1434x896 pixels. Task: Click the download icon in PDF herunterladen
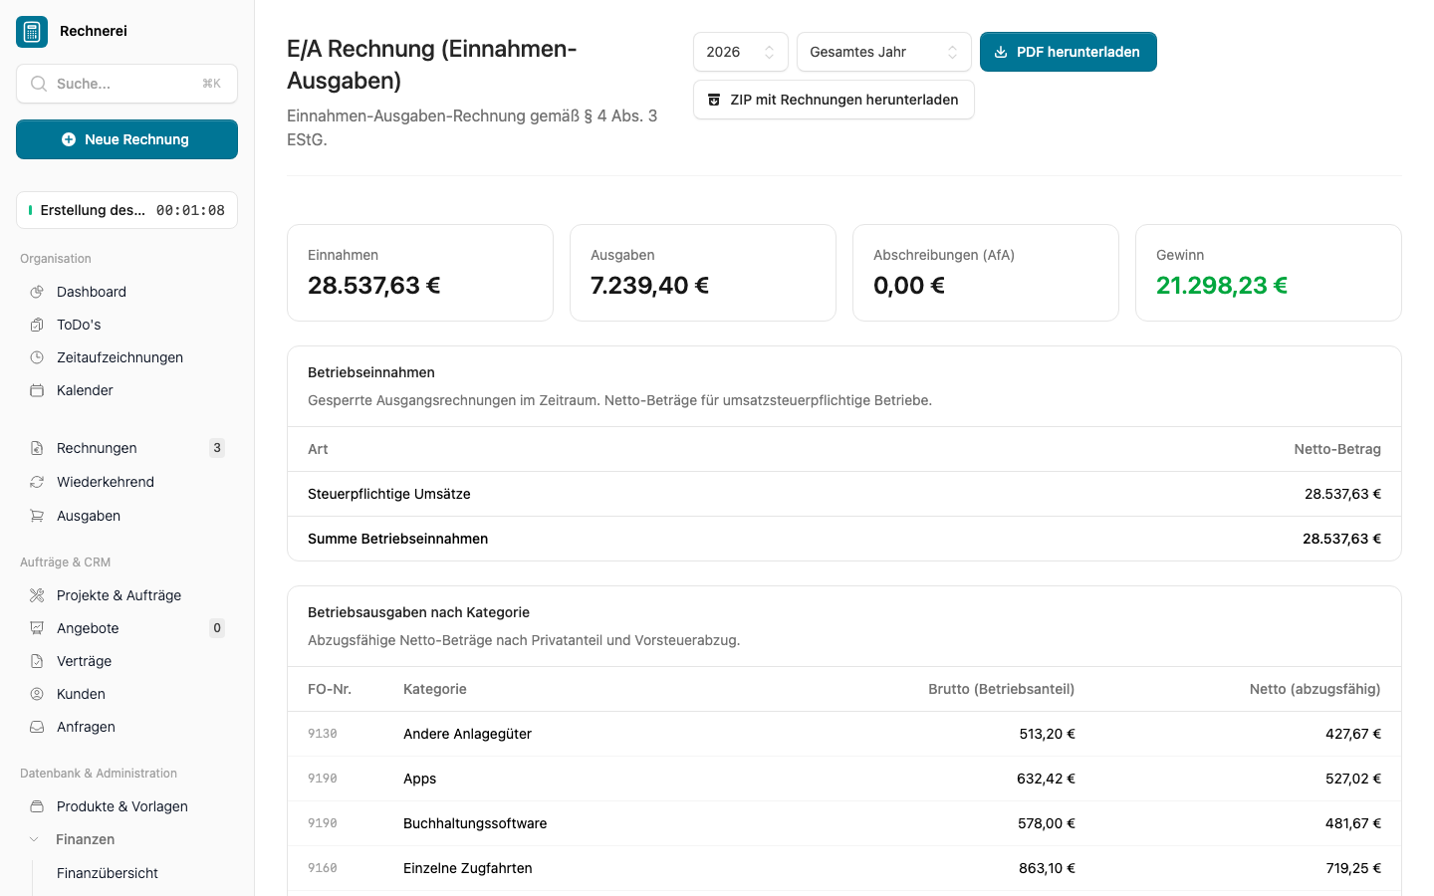point(1001,52)
